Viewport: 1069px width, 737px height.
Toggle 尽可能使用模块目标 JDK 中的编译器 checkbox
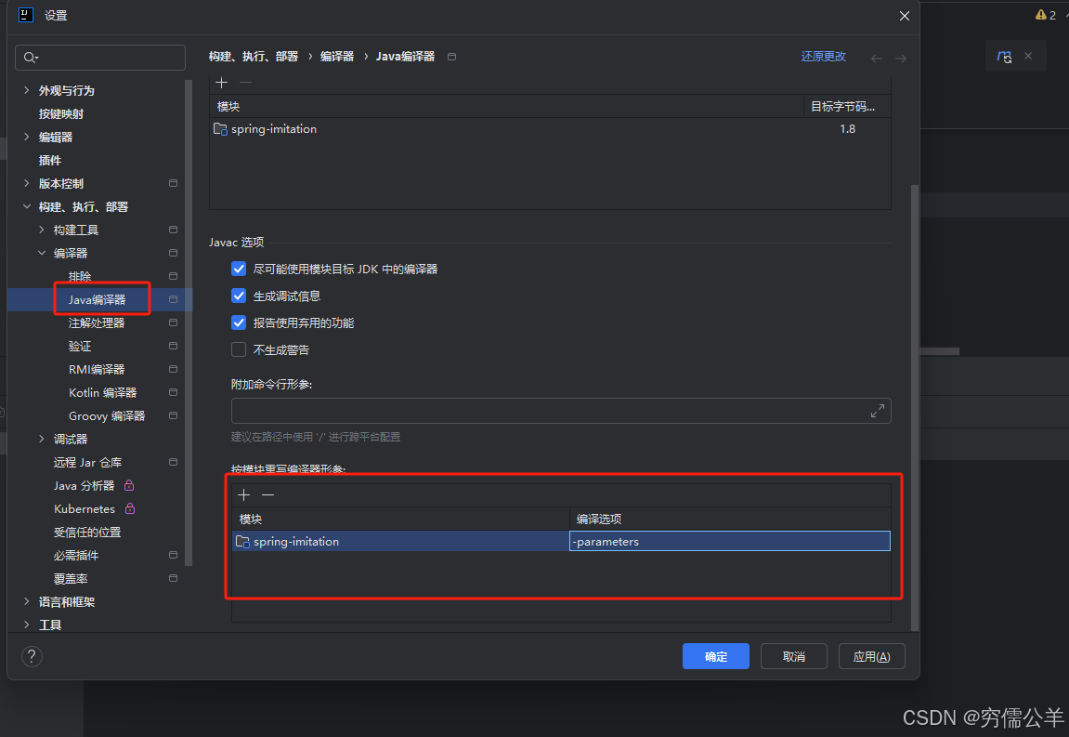point(239,269)
